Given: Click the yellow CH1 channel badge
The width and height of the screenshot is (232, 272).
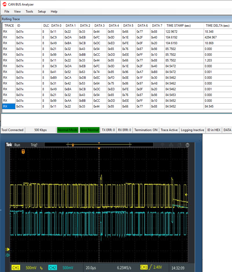Looking at the screenshot, I should point(16,267).
